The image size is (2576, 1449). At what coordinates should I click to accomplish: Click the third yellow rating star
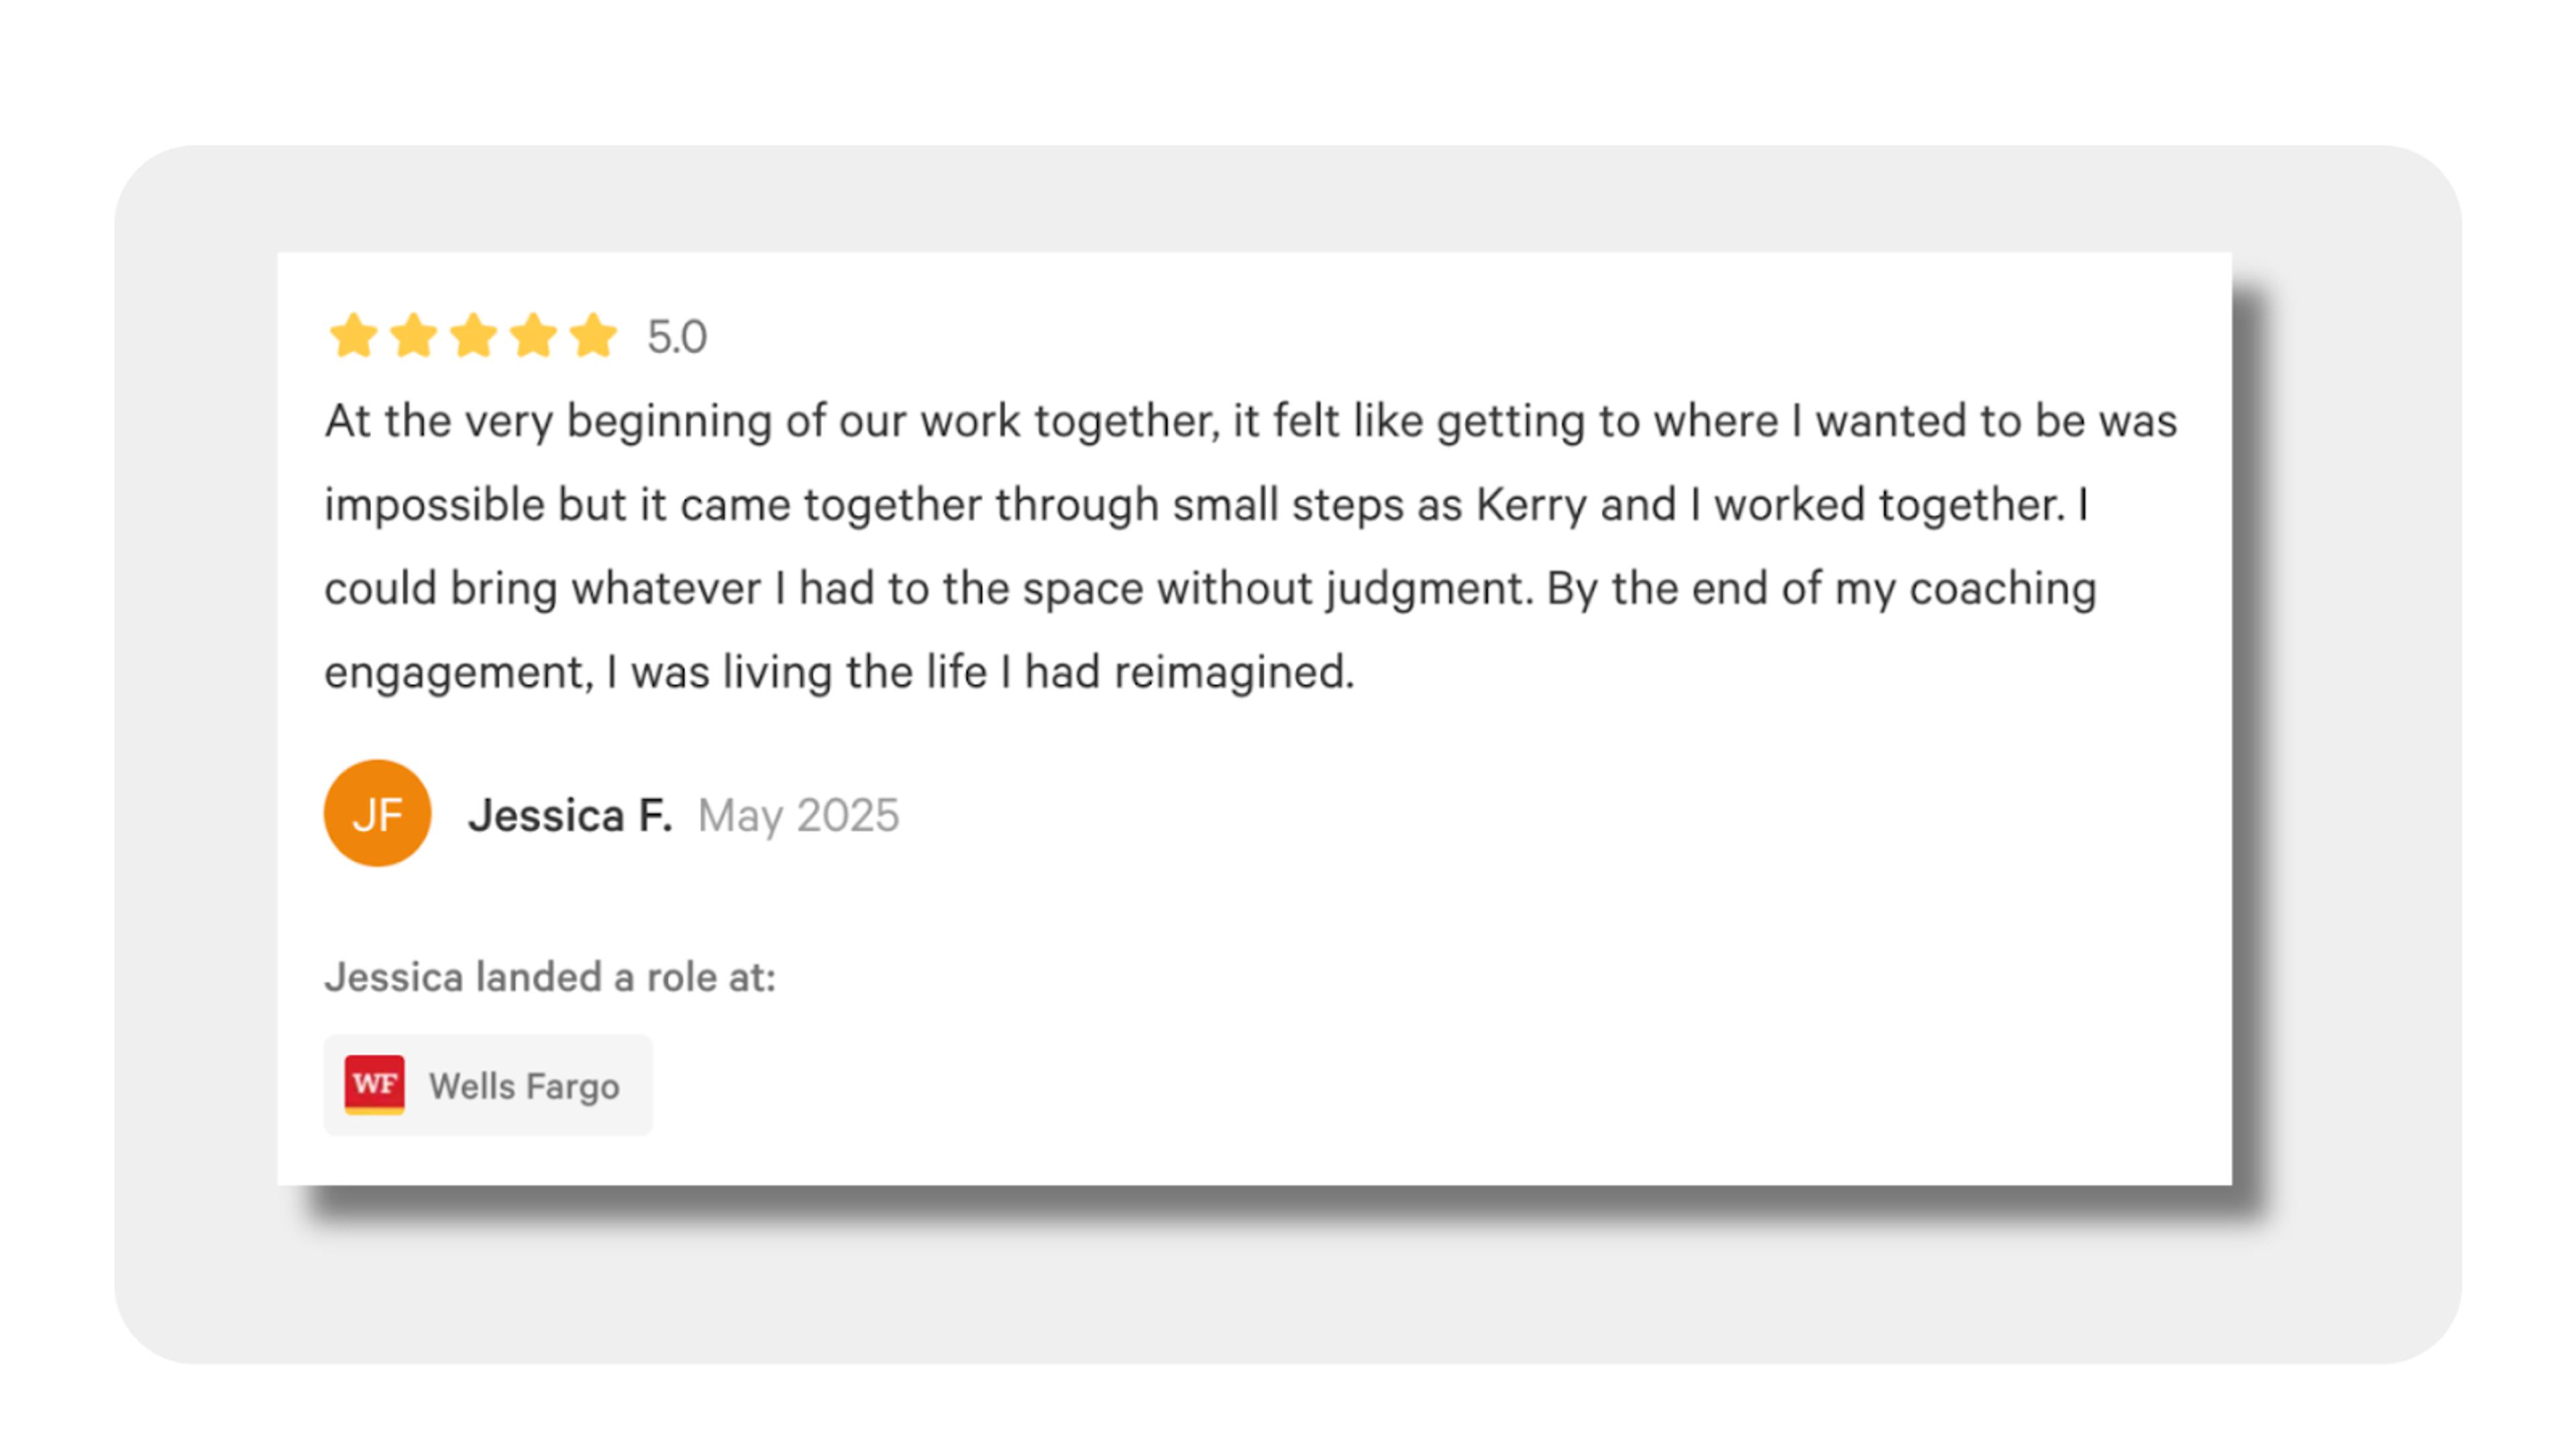coord(473,335)
